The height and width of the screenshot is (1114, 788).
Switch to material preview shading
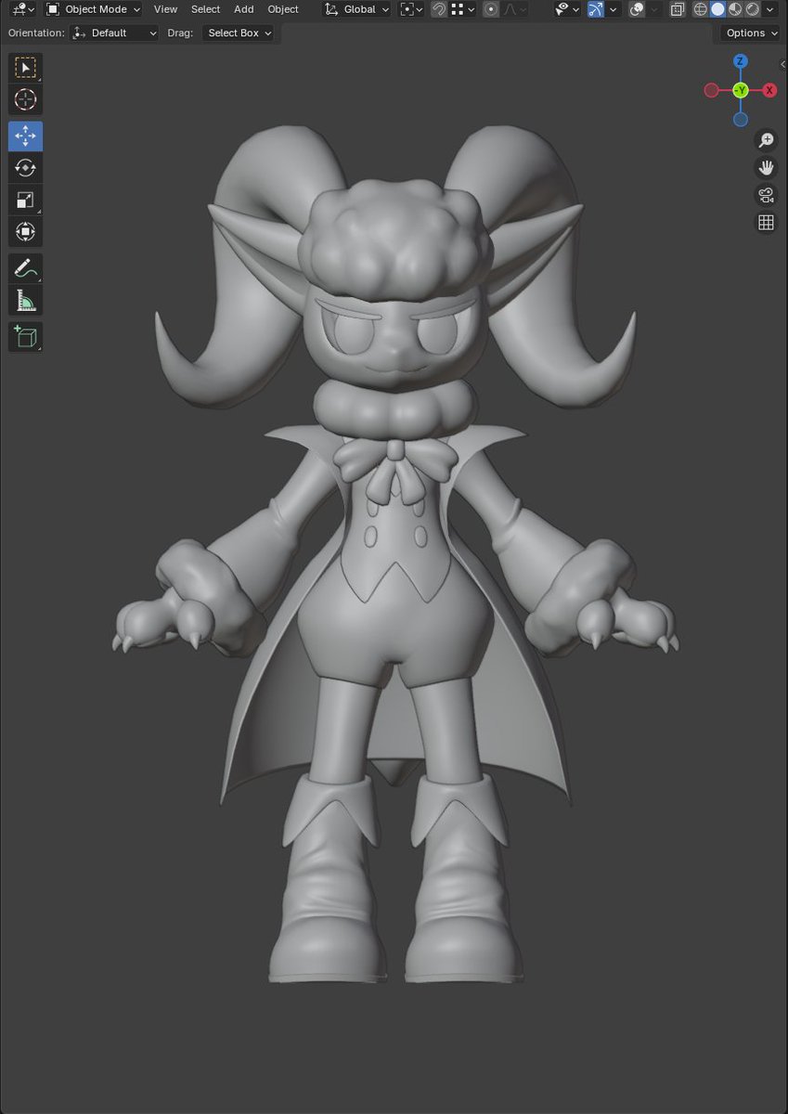pos(734,9)
